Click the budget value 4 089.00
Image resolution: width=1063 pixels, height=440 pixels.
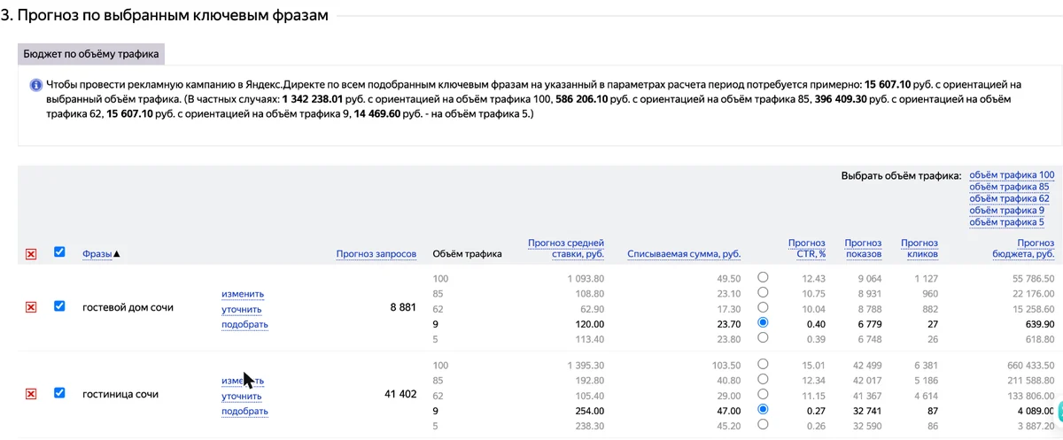1035,411
